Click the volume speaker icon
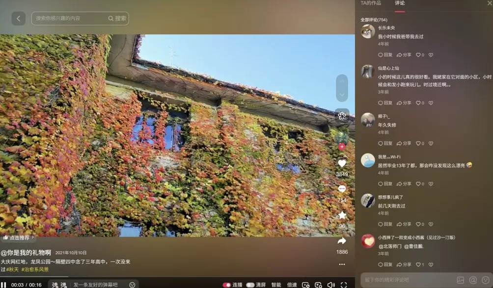The width and height of the screenshot is (493, 288). [x=331, y=285]
